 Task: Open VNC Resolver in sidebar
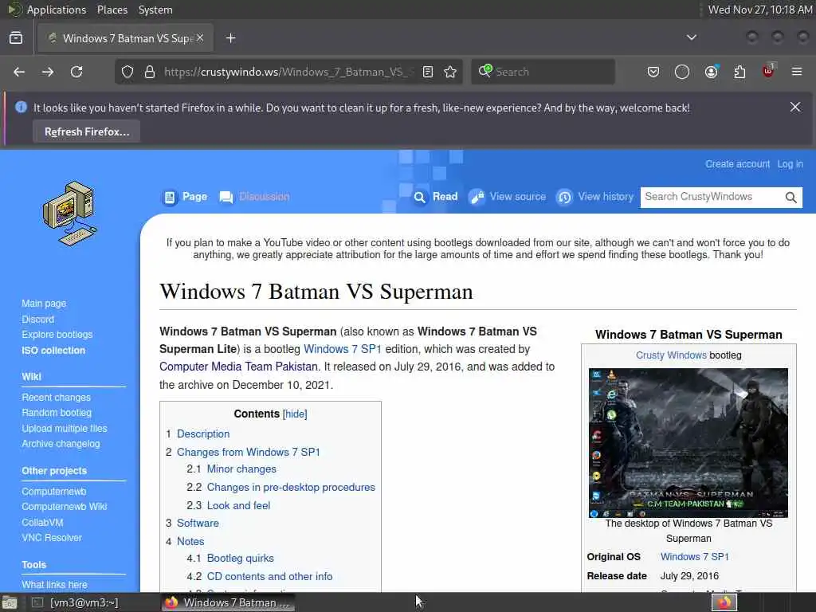click(x=52, y=538)
